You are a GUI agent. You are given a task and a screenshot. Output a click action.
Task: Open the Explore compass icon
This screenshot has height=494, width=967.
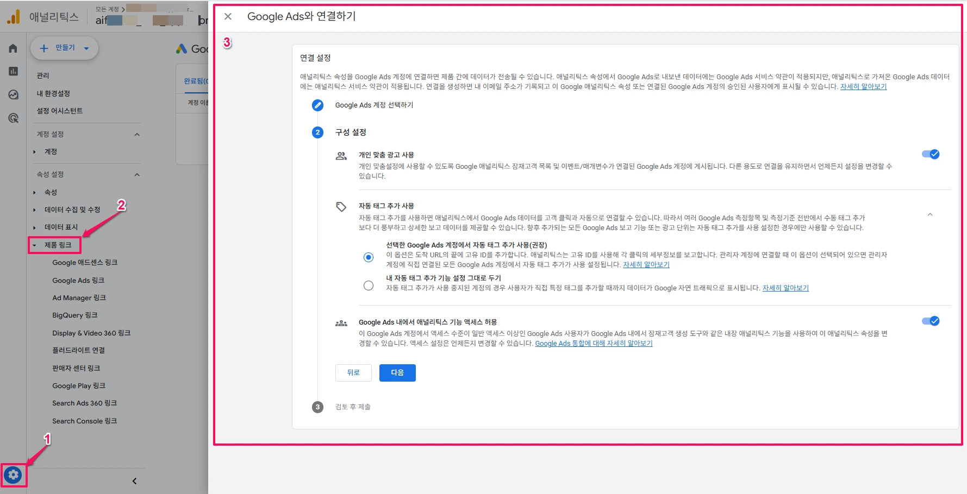(13, 94)
